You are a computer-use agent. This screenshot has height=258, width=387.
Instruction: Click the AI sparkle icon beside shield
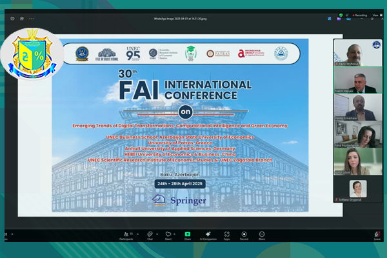[x=347, y=15]
